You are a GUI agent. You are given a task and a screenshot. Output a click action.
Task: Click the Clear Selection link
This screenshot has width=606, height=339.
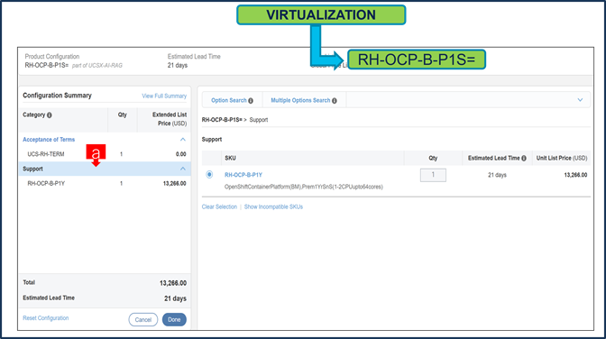[x=219, y=206]
